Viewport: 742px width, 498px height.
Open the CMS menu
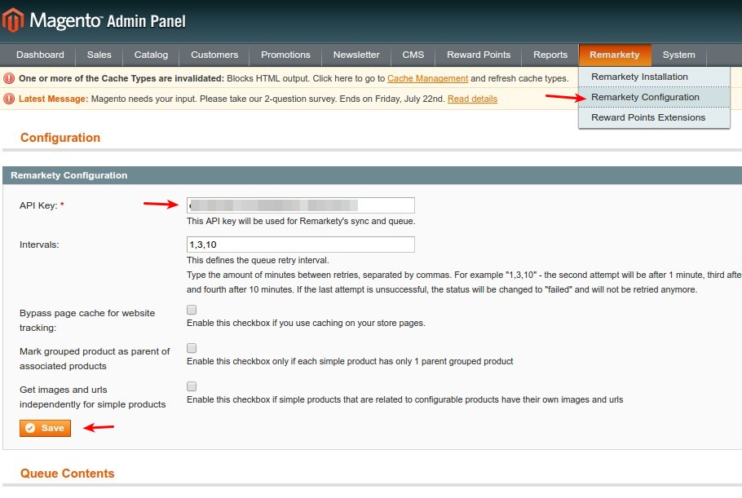(413, 55)
